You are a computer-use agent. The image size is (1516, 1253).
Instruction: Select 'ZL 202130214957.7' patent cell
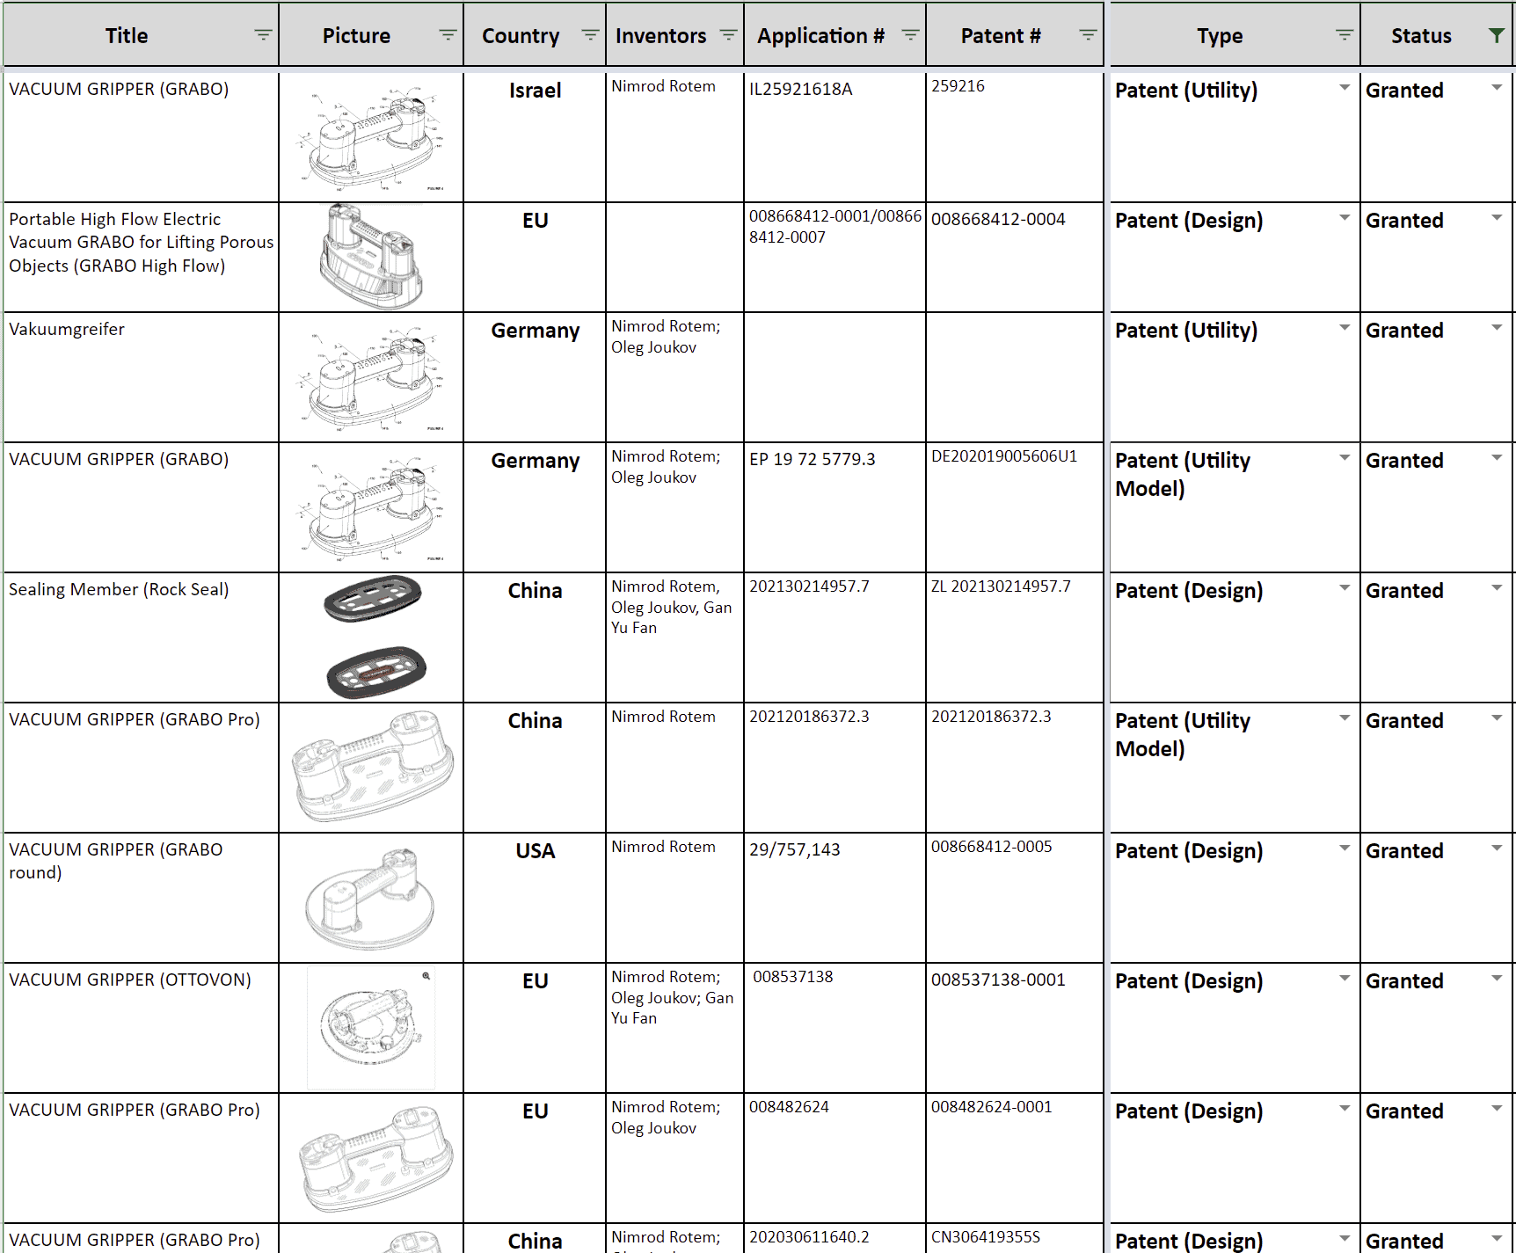pyautogui.click(x=1015, y=637)
